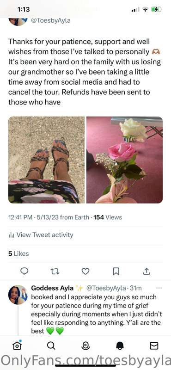Viewport: 171px width, 370px height.
Task: View Tweet activity link
Action: click(x=41, y=235)
